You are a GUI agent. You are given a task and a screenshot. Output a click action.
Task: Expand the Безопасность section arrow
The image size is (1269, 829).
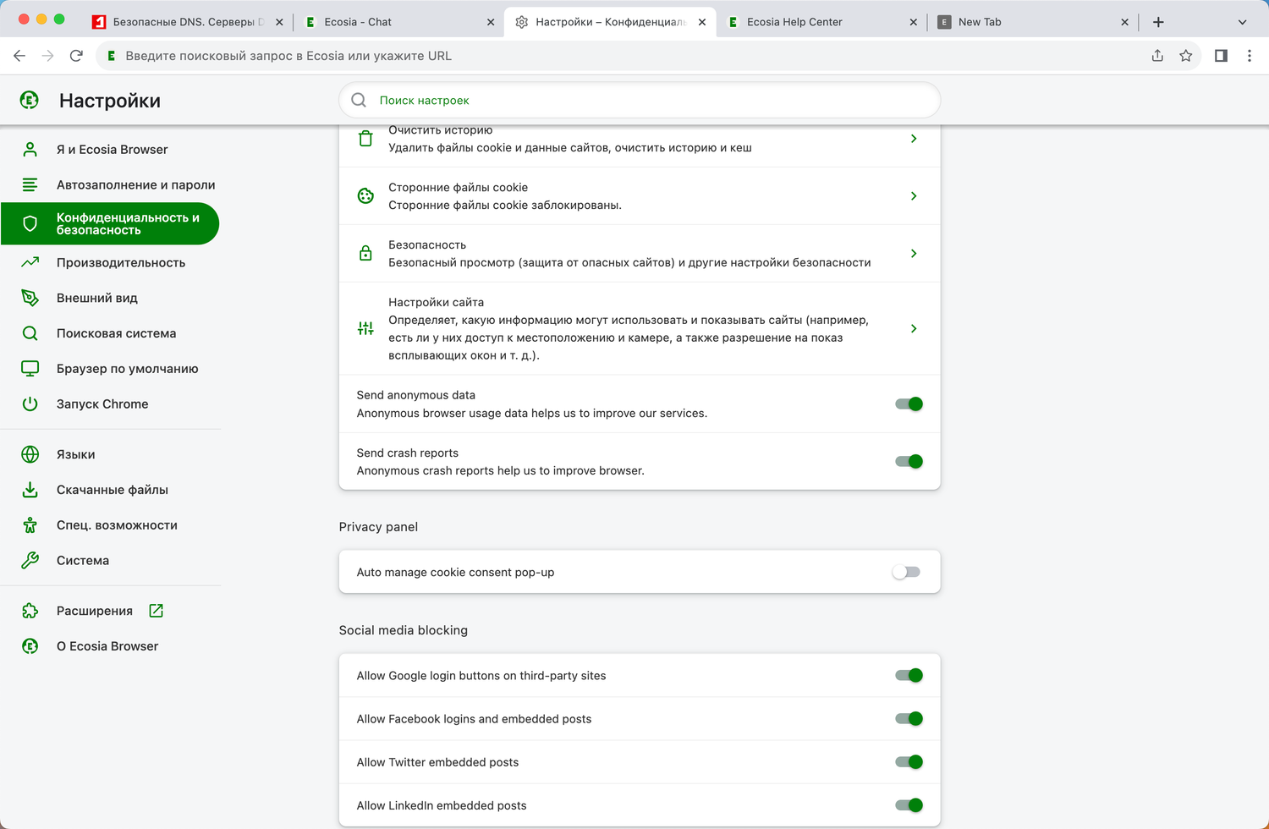914,254
